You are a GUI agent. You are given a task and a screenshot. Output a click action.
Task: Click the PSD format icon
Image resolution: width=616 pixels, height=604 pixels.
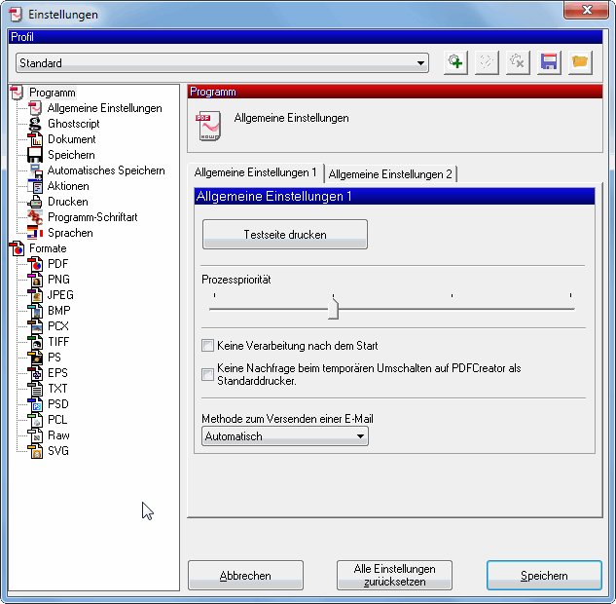(x=35, y=404)
